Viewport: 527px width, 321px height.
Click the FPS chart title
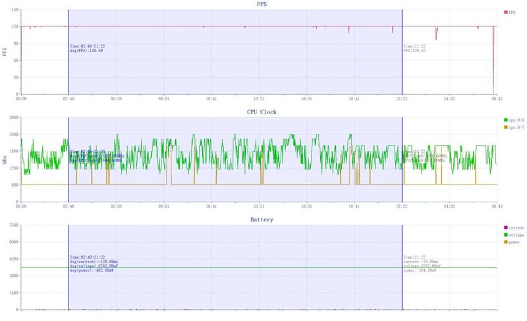point(262,4)
